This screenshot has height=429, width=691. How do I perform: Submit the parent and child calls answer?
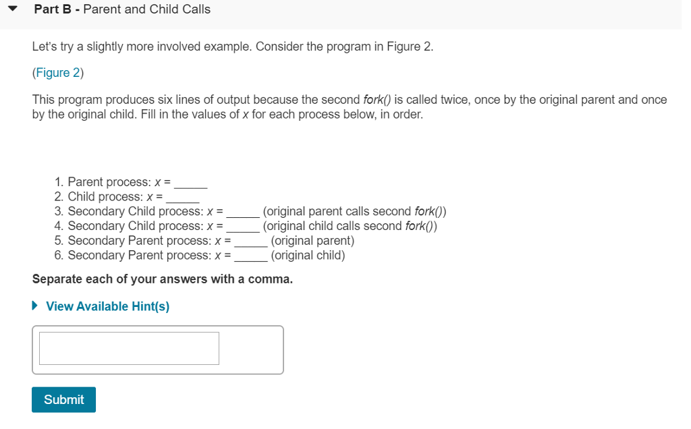(63, 399)
